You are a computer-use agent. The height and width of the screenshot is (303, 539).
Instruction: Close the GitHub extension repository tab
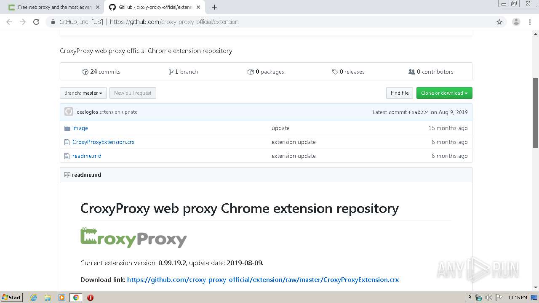[x=199, y=7]
